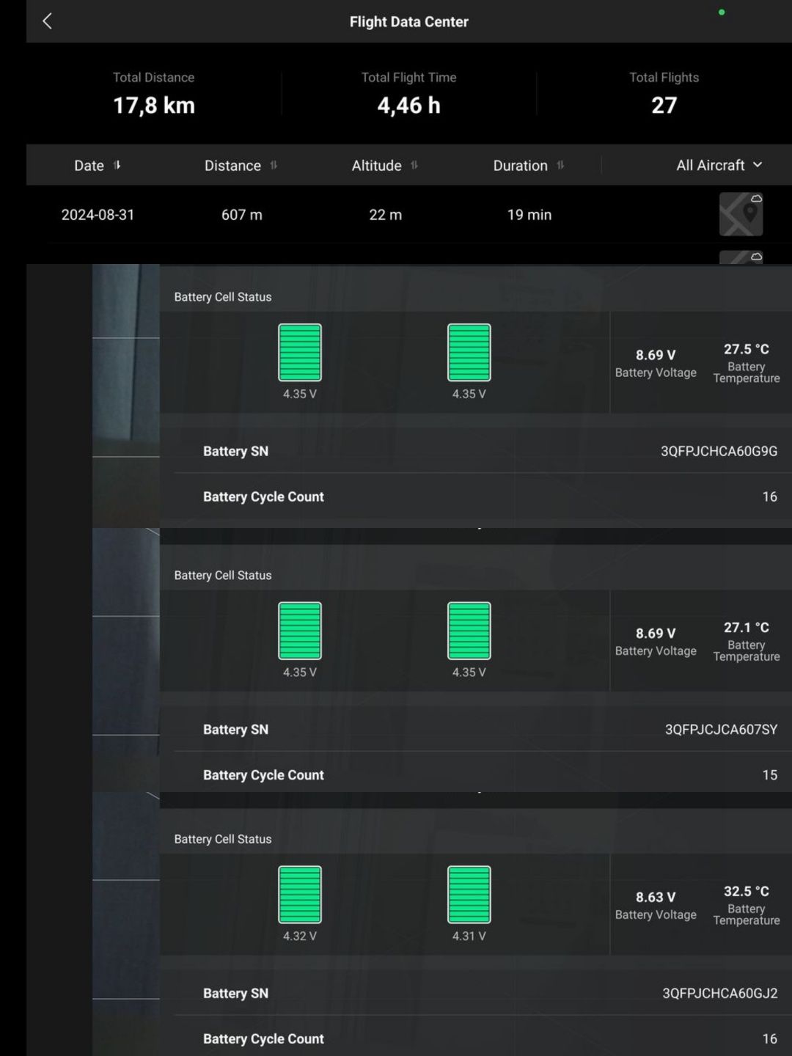The image size is (792, 1056).
Task: Click the 19 min duration value
Action: point(529,215)
